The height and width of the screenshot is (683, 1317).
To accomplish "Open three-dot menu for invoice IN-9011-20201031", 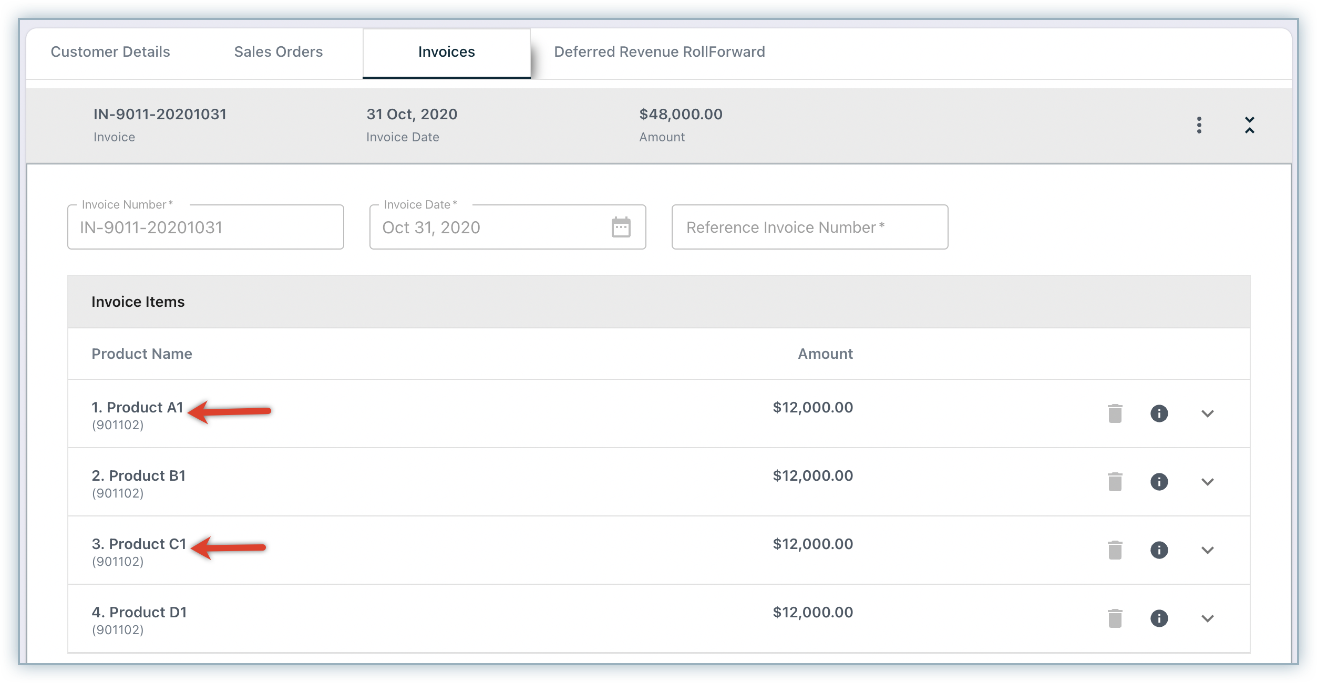I will coord(1199,125).
